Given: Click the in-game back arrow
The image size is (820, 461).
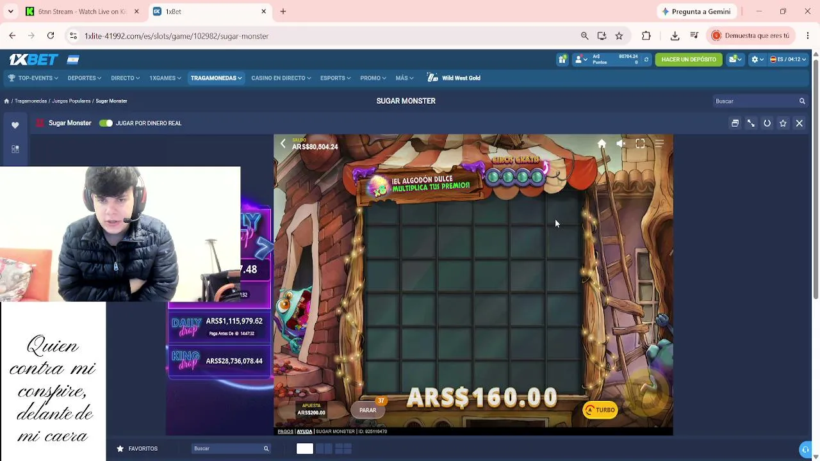Looking at the screenshot, I should (x=283, y=144).
